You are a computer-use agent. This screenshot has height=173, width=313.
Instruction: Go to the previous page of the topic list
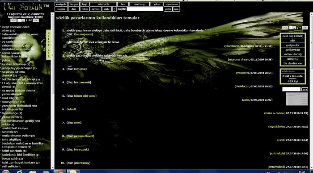click(x=13, y=21)
